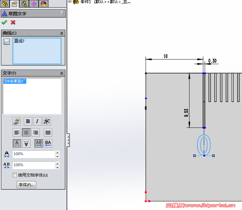
Task: Select the 10 dimension
Action: point(166,56)
